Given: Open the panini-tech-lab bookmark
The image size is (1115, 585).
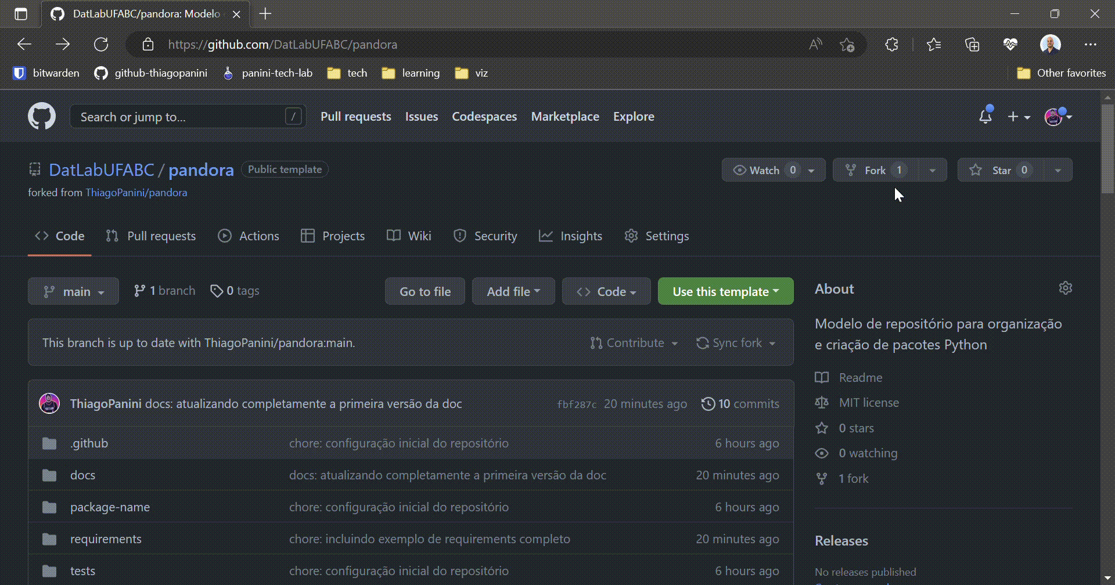Looking at the screenshot, I should pos(268,73).
